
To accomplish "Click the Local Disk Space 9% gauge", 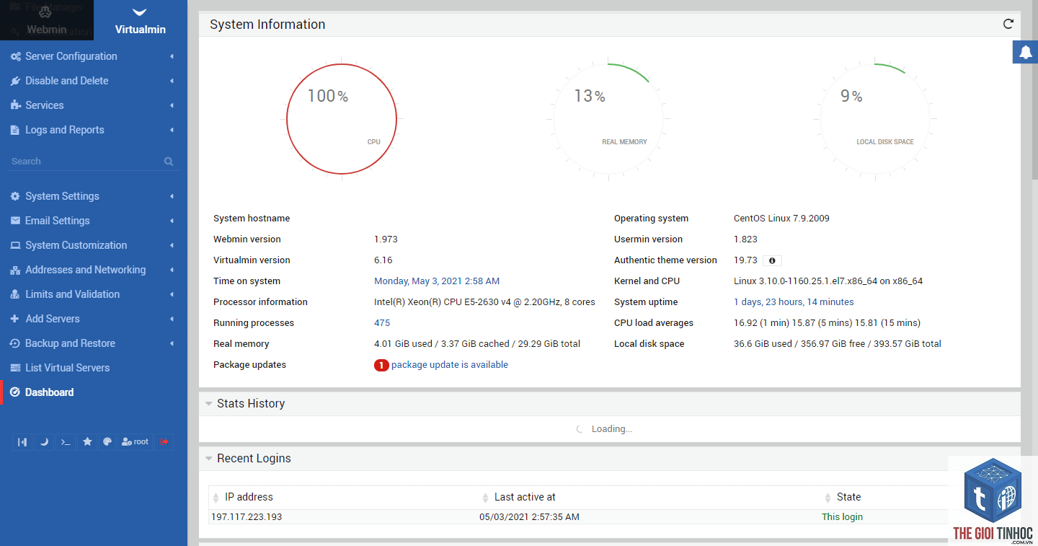I will (875, 119).
